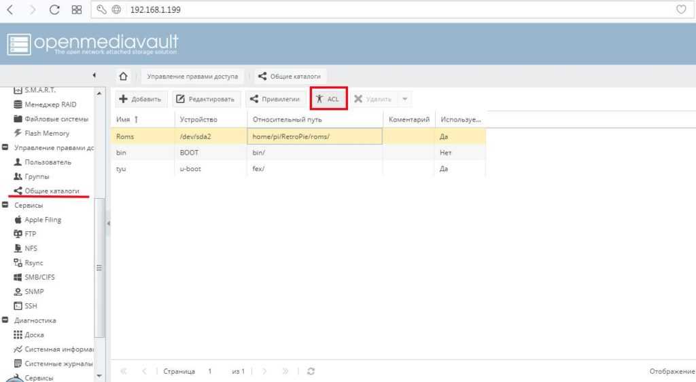This screenshot has width=696, height=382.
Task: Collapse the Диагностика tree section
Action: [x=5, y=320]
